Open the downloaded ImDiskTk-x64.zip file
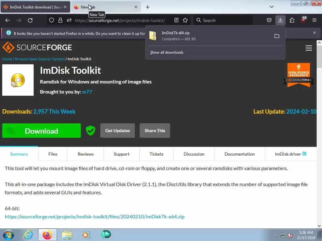This screenshot has height=241, width=322. tap(209, 36)
